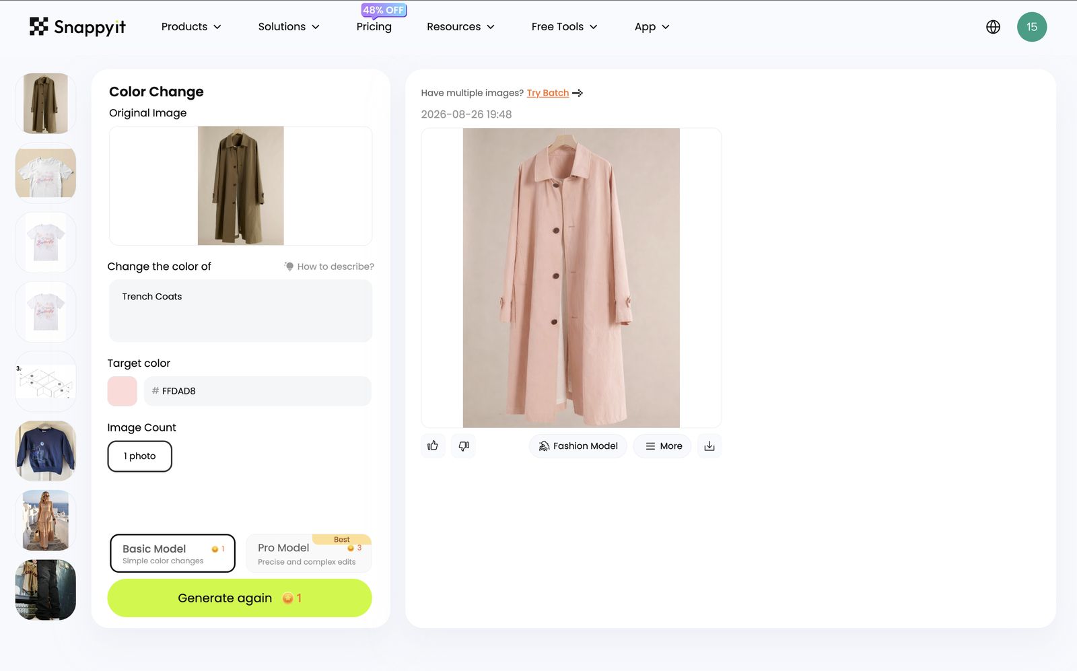
Task: Go to the Pricing page
Action: 374,27
